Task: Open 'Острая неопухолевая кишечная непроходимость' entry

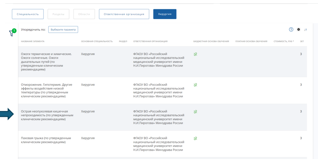Action: pos(47,115)
